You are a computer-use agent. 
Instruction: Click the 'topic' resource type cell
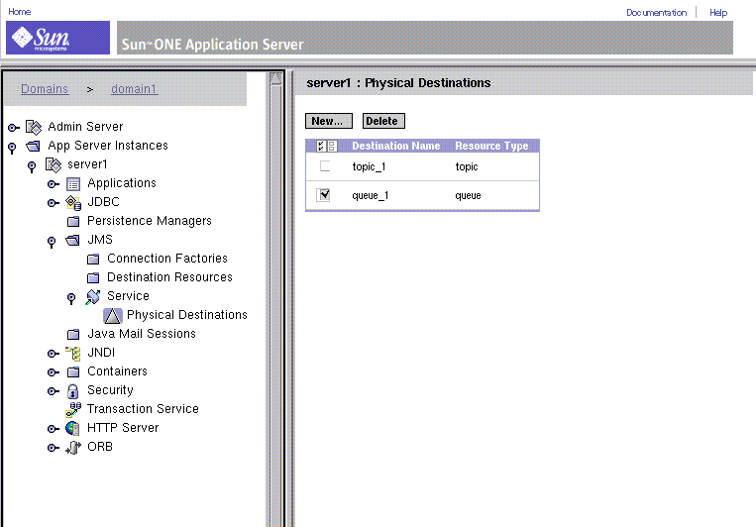click(467, 166)
